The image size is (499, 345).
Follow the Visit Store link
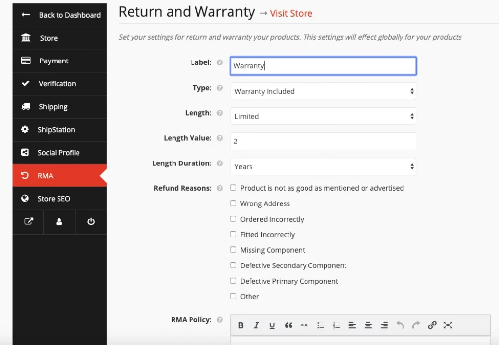point(291,13)
